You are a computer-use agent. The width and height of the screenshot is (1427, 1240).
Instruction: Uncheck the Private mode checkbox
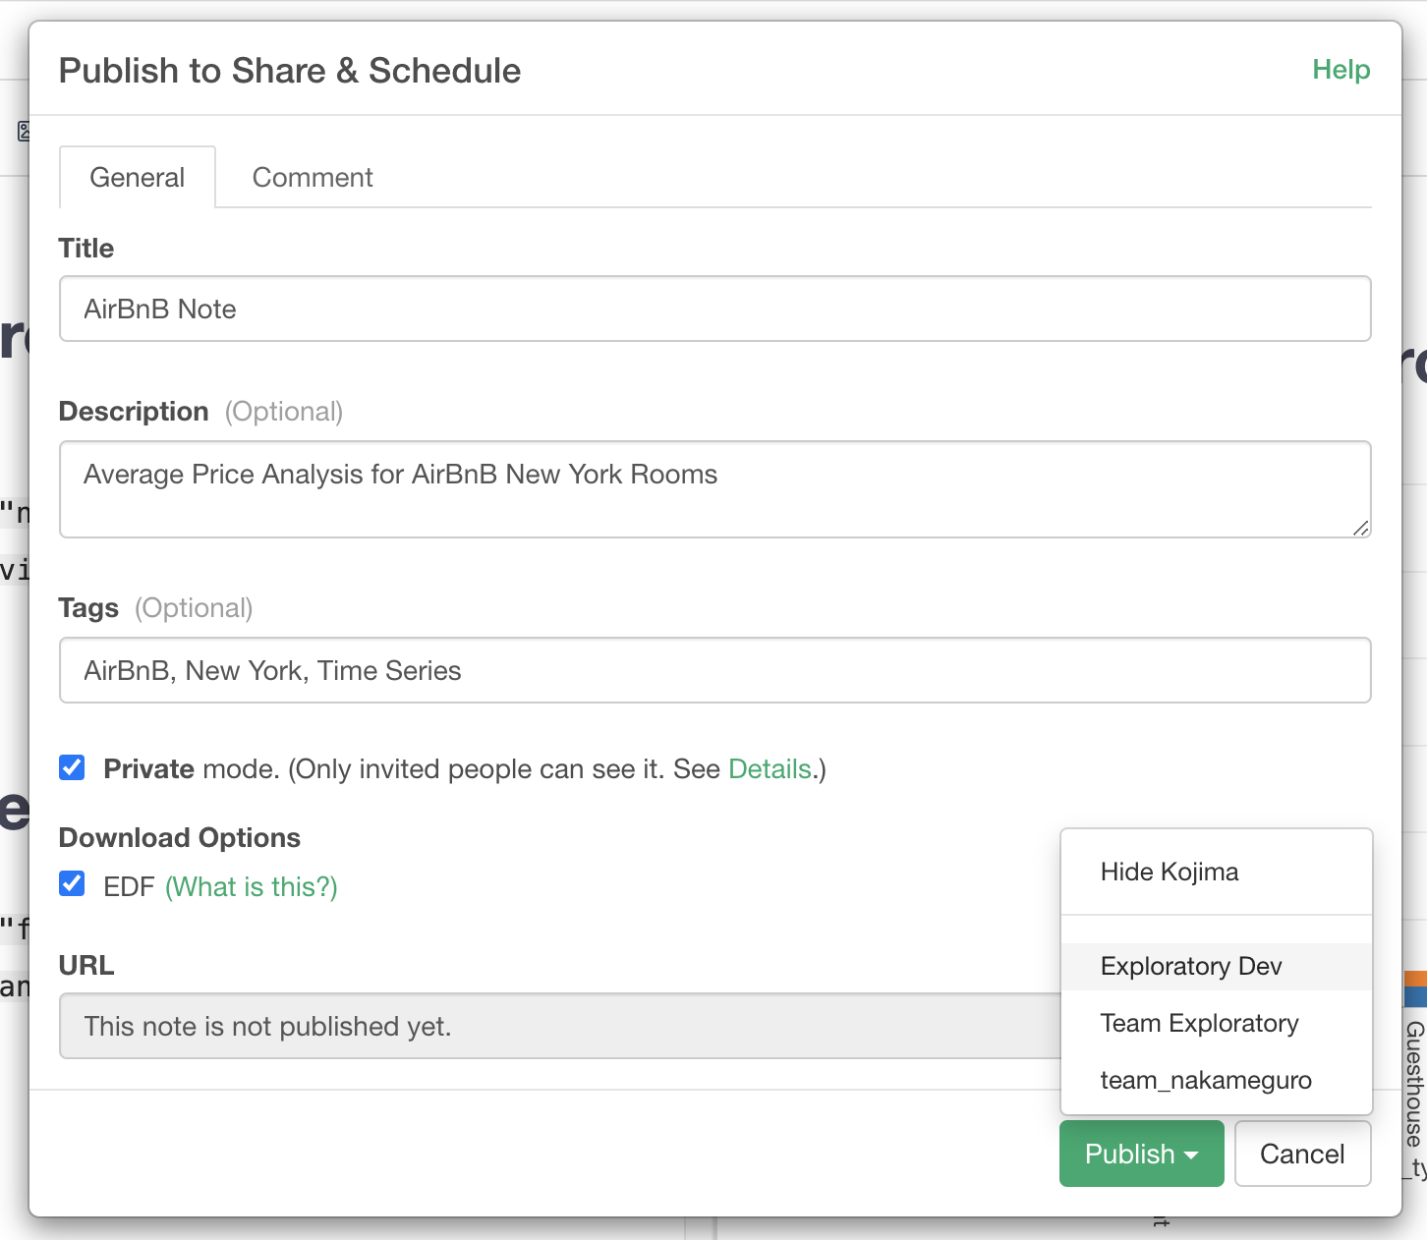point(73,767)
